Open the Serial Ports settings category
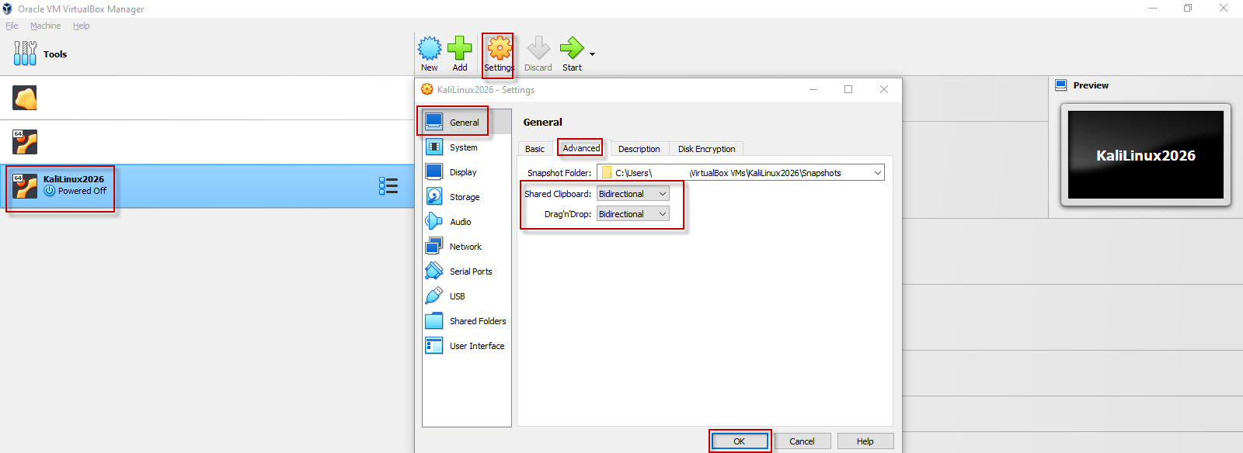 click(x=466, y=271)
